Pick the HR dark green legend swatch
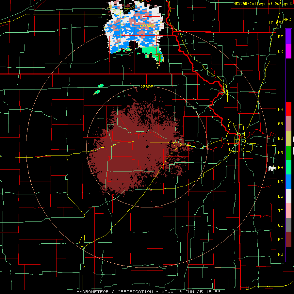The height and width of the screenshot is (294, 294). pyautogui.click(x=288, y=153)
